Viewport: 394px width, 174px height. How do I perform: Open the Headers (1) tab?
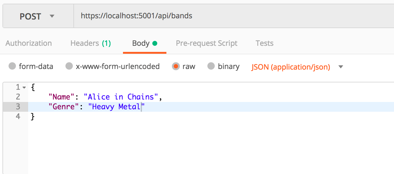pos(91,43)
